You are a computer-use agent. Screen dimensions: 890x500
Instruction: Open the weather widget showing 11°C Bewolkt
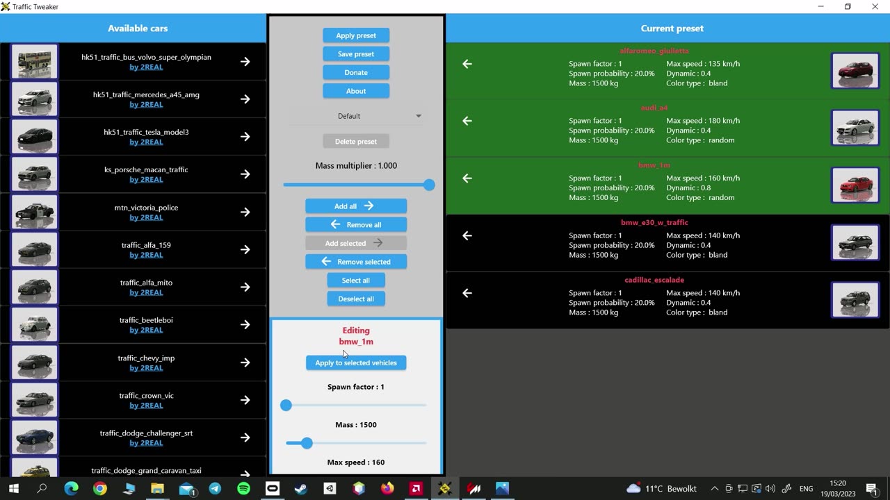(661, 489)
